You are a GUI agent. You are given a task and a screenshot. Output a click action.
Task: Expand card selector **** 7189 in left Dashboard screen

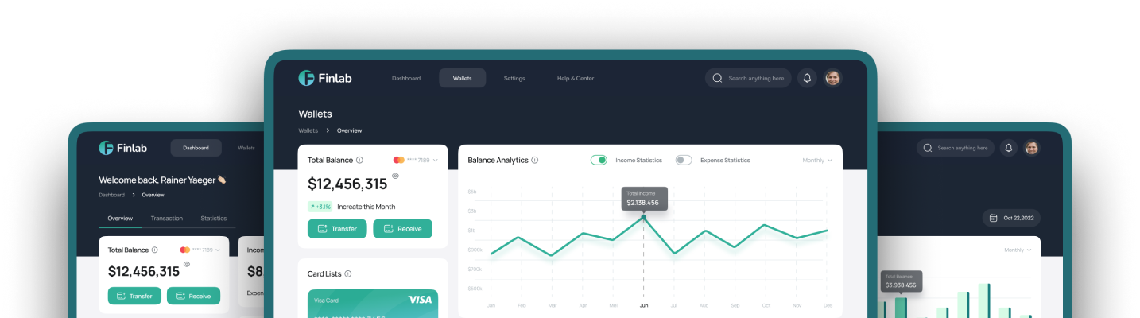click(x=206, y=250)
